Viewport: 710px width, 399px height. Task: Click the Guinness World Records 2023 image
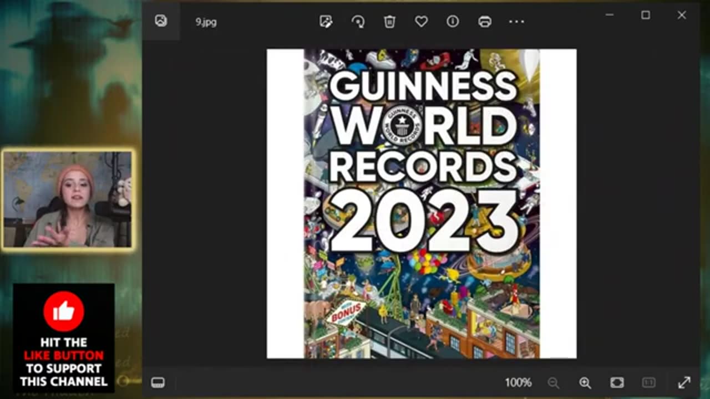click(x=422, y=203)
